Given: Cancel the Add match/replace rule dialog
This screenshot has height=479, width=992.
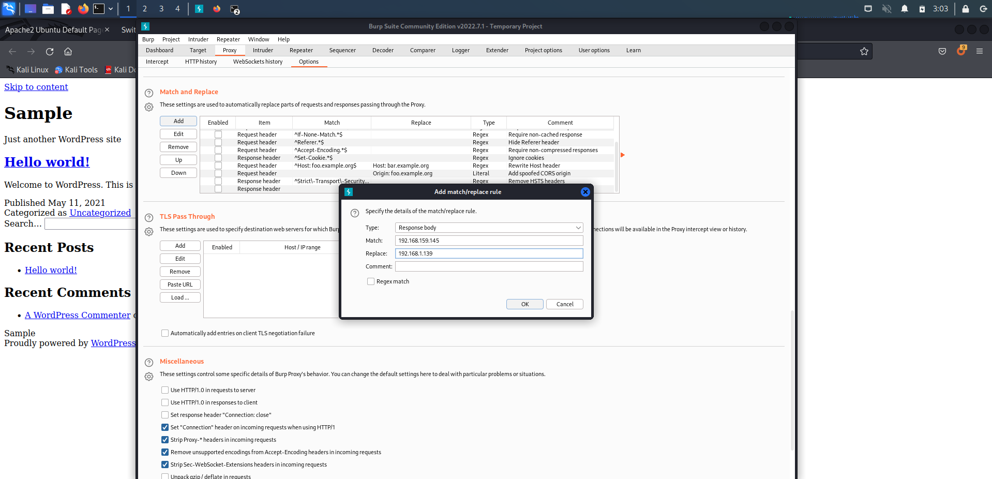Looking at the screenshot, I should (565, 304).
